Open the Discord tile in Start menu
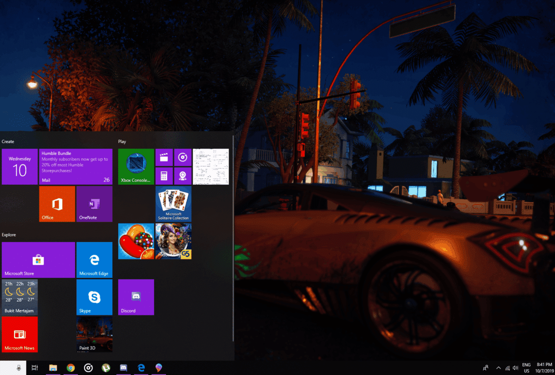This screenshot has height=375, width=555. [136, 297]
